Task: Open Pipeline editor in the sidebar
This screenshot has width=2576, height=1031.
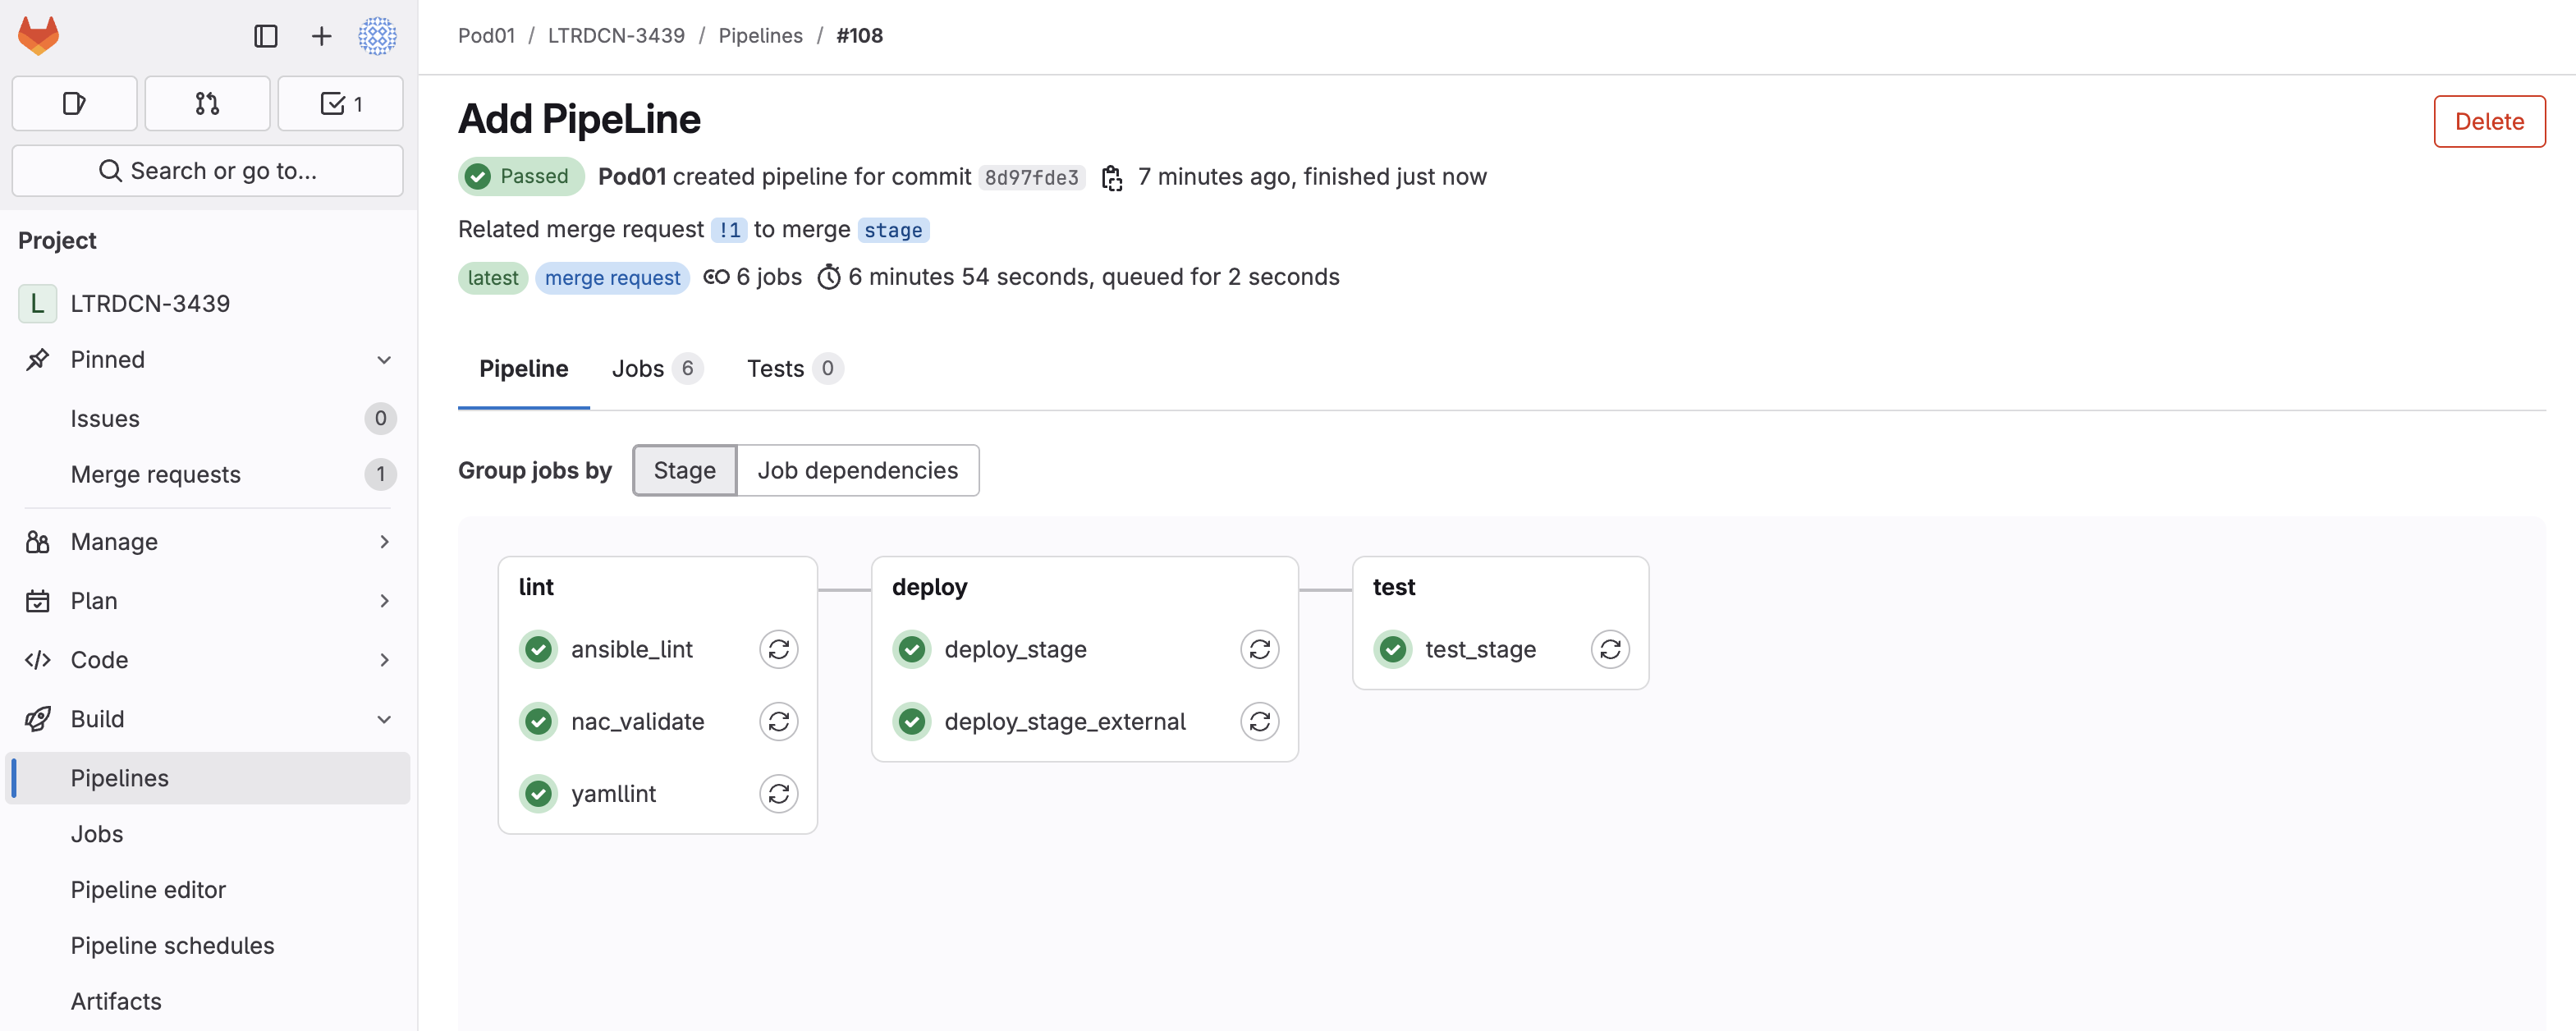Action: (x=208, y=890)
